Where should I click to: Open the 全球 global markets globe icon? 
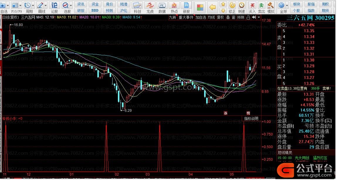(x=281, y=5)
